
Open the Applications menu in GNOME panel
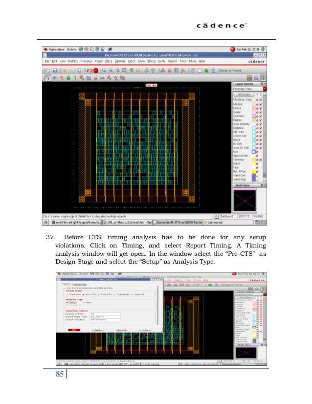56,49
